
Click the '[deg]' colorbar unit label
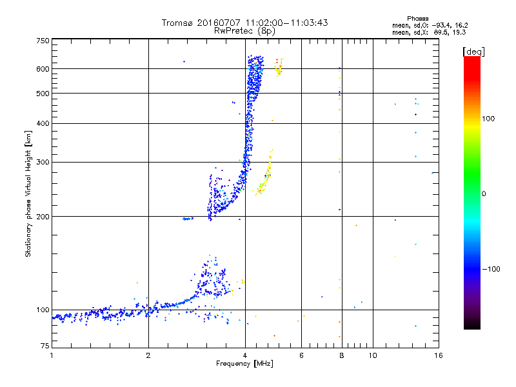(473, 52)
